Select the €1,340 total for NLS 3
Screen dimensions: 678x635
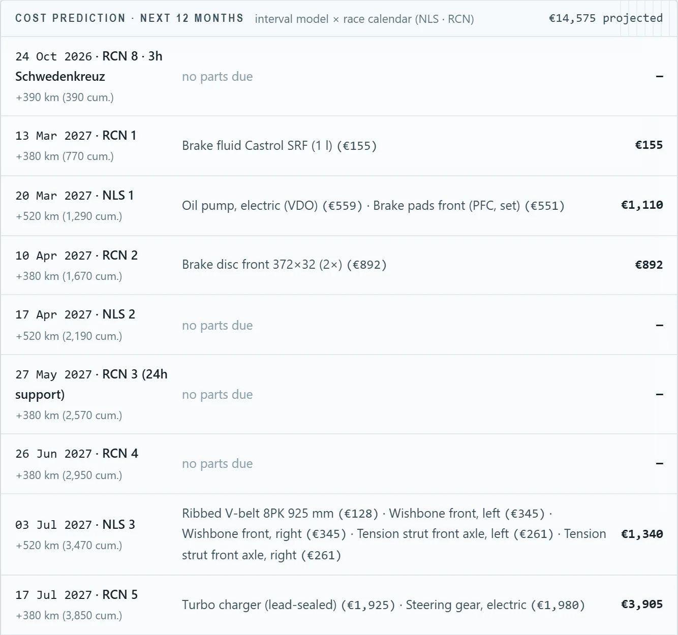click(642, 534)
